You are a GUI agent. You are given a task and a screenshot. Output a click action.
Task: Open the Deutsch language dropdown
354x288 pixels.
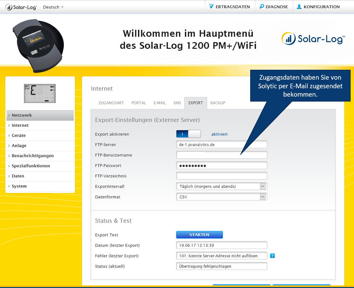[x=53, y=7]
